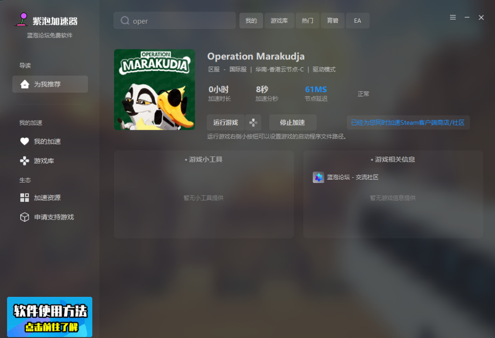Open the 育碧 tab
Screen dimensions: 495x338
click(333, 20)
